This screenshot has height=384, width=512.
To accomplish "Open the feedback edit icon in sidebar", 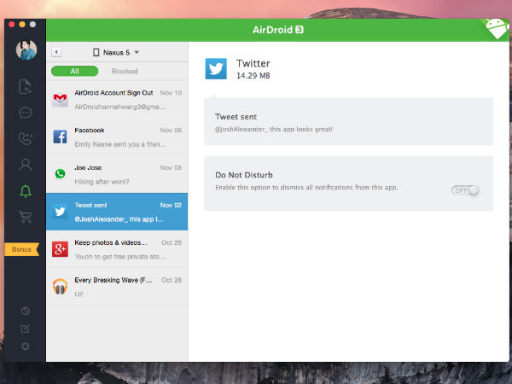I will 25,329.
